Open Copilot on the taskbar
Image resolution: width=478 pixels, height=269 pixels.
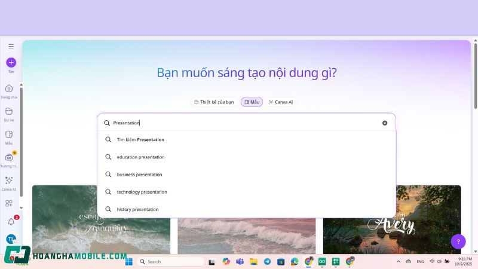coord(226,262)
